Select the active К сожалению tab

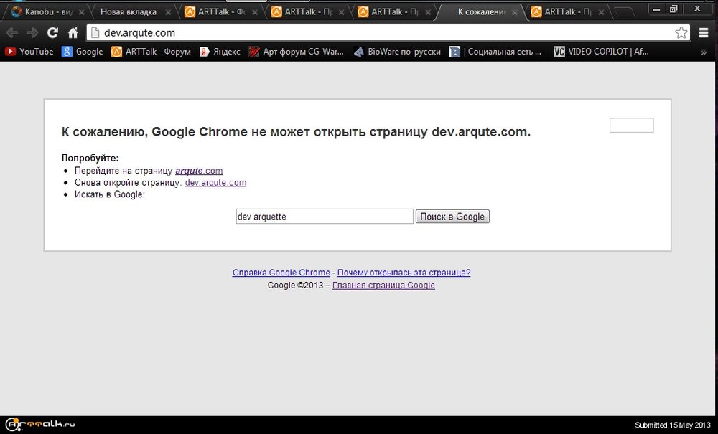482,12
